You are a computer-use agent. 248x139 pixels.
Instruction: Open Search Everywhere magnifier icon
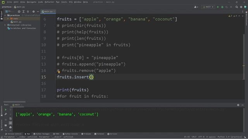(237, 7)
